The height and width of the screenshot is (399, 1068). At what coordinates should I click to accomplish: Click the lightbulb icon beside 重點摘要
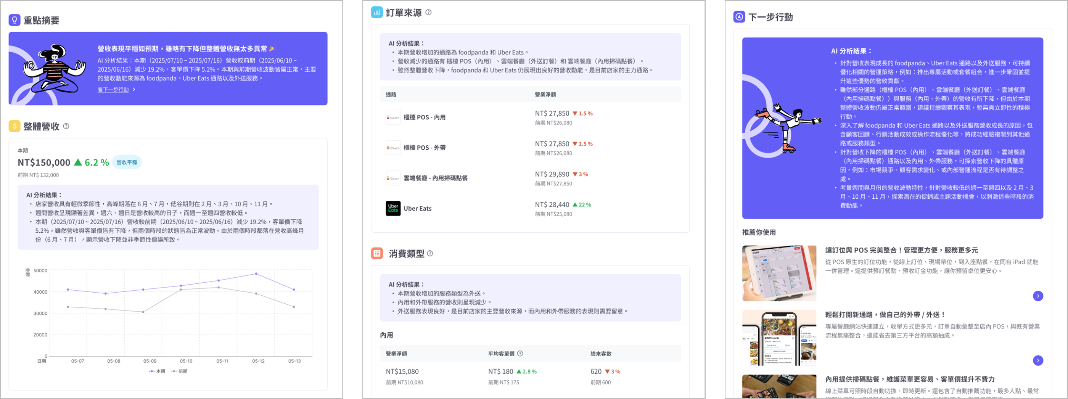14,20
